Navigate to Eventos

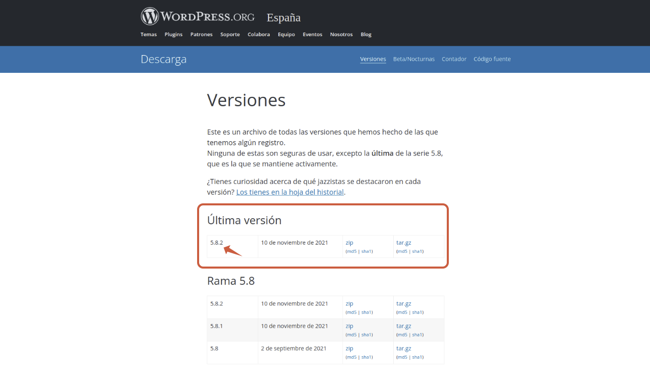(x=312, y=35)
